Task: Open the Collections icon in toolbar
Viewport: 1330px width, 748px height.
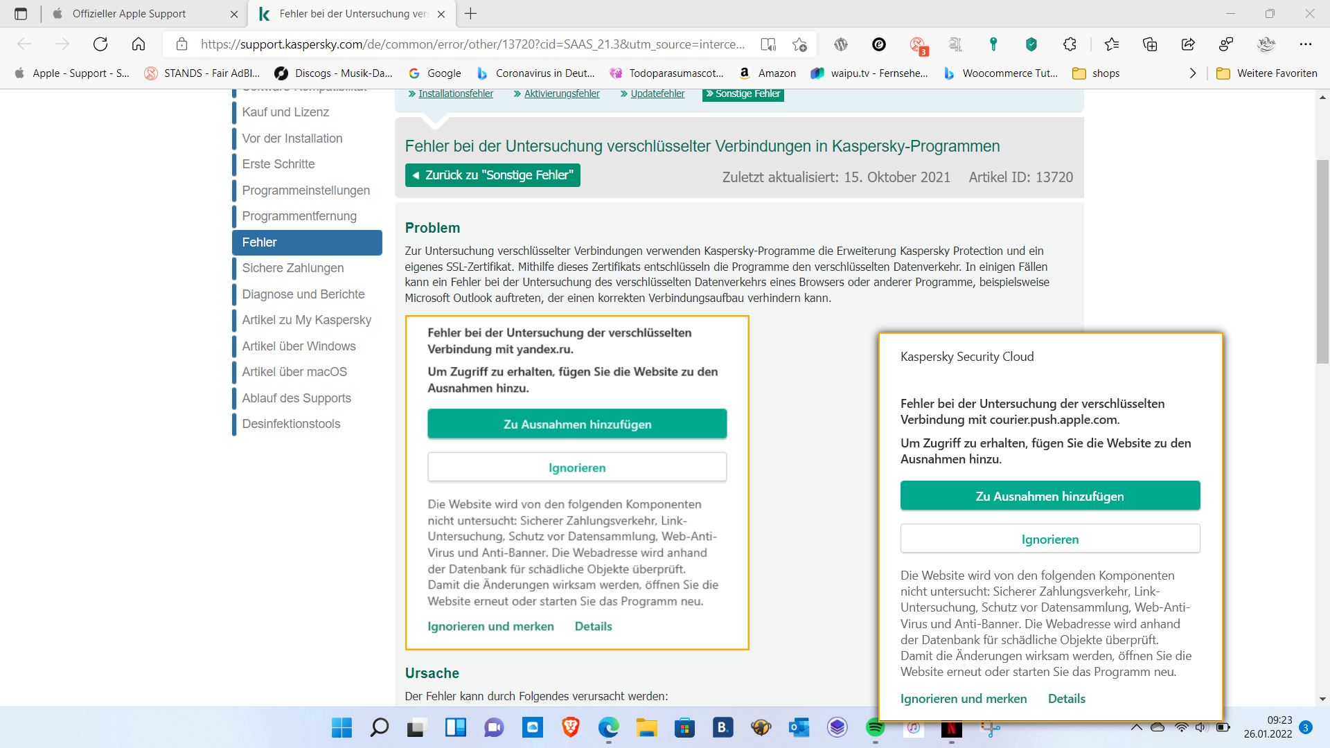Action: click(1150, 44)
